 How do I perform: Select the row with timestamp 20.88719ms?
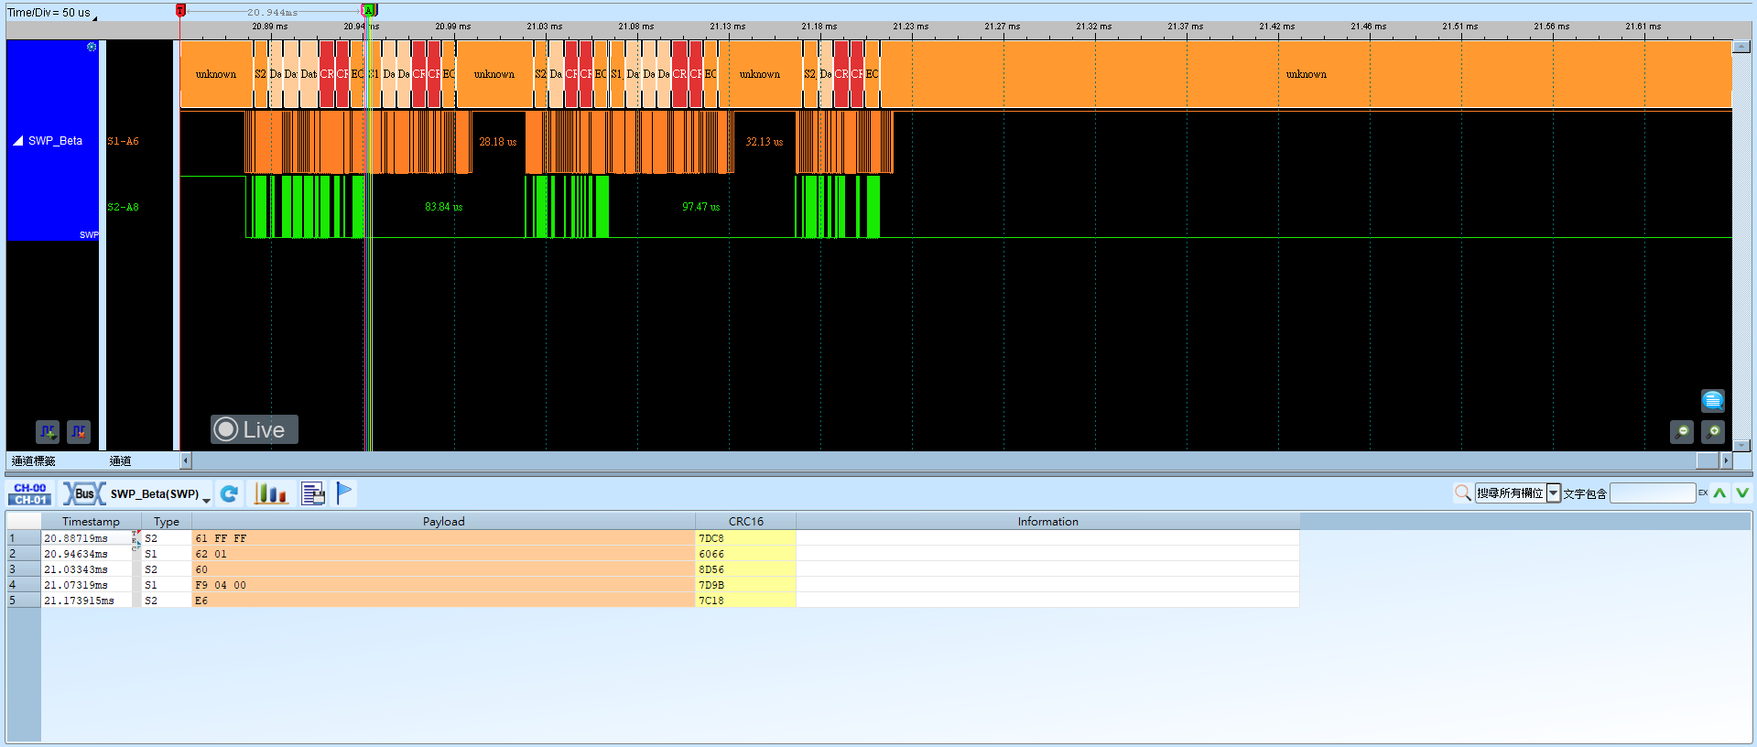click(x=652, y=538)
